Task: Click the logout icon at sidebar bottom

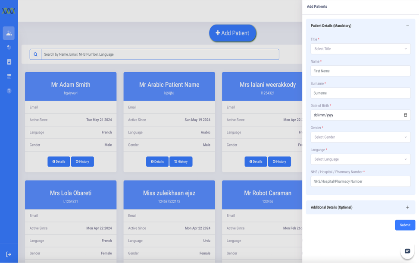Action: 9,254
